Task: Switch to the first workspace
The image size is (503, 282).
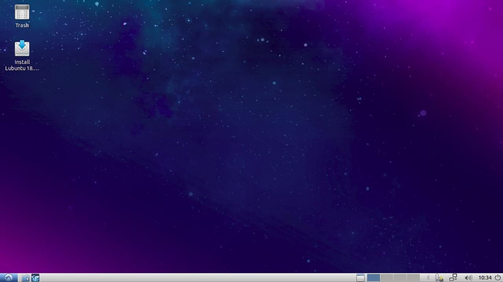Action: click(373, 278)
